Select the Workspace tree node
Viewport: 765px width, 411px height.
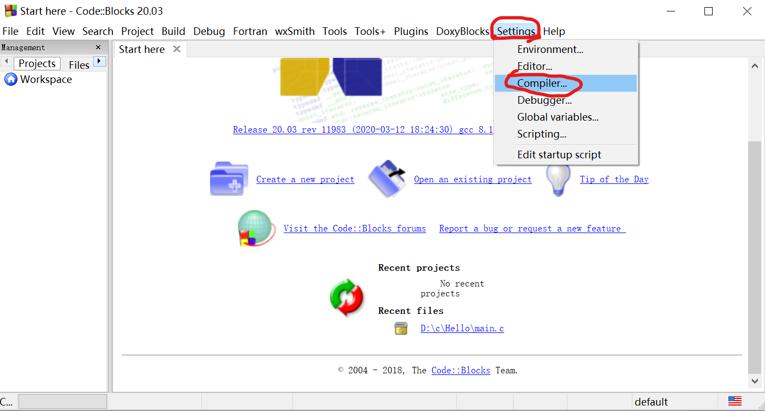pos(46,79)
